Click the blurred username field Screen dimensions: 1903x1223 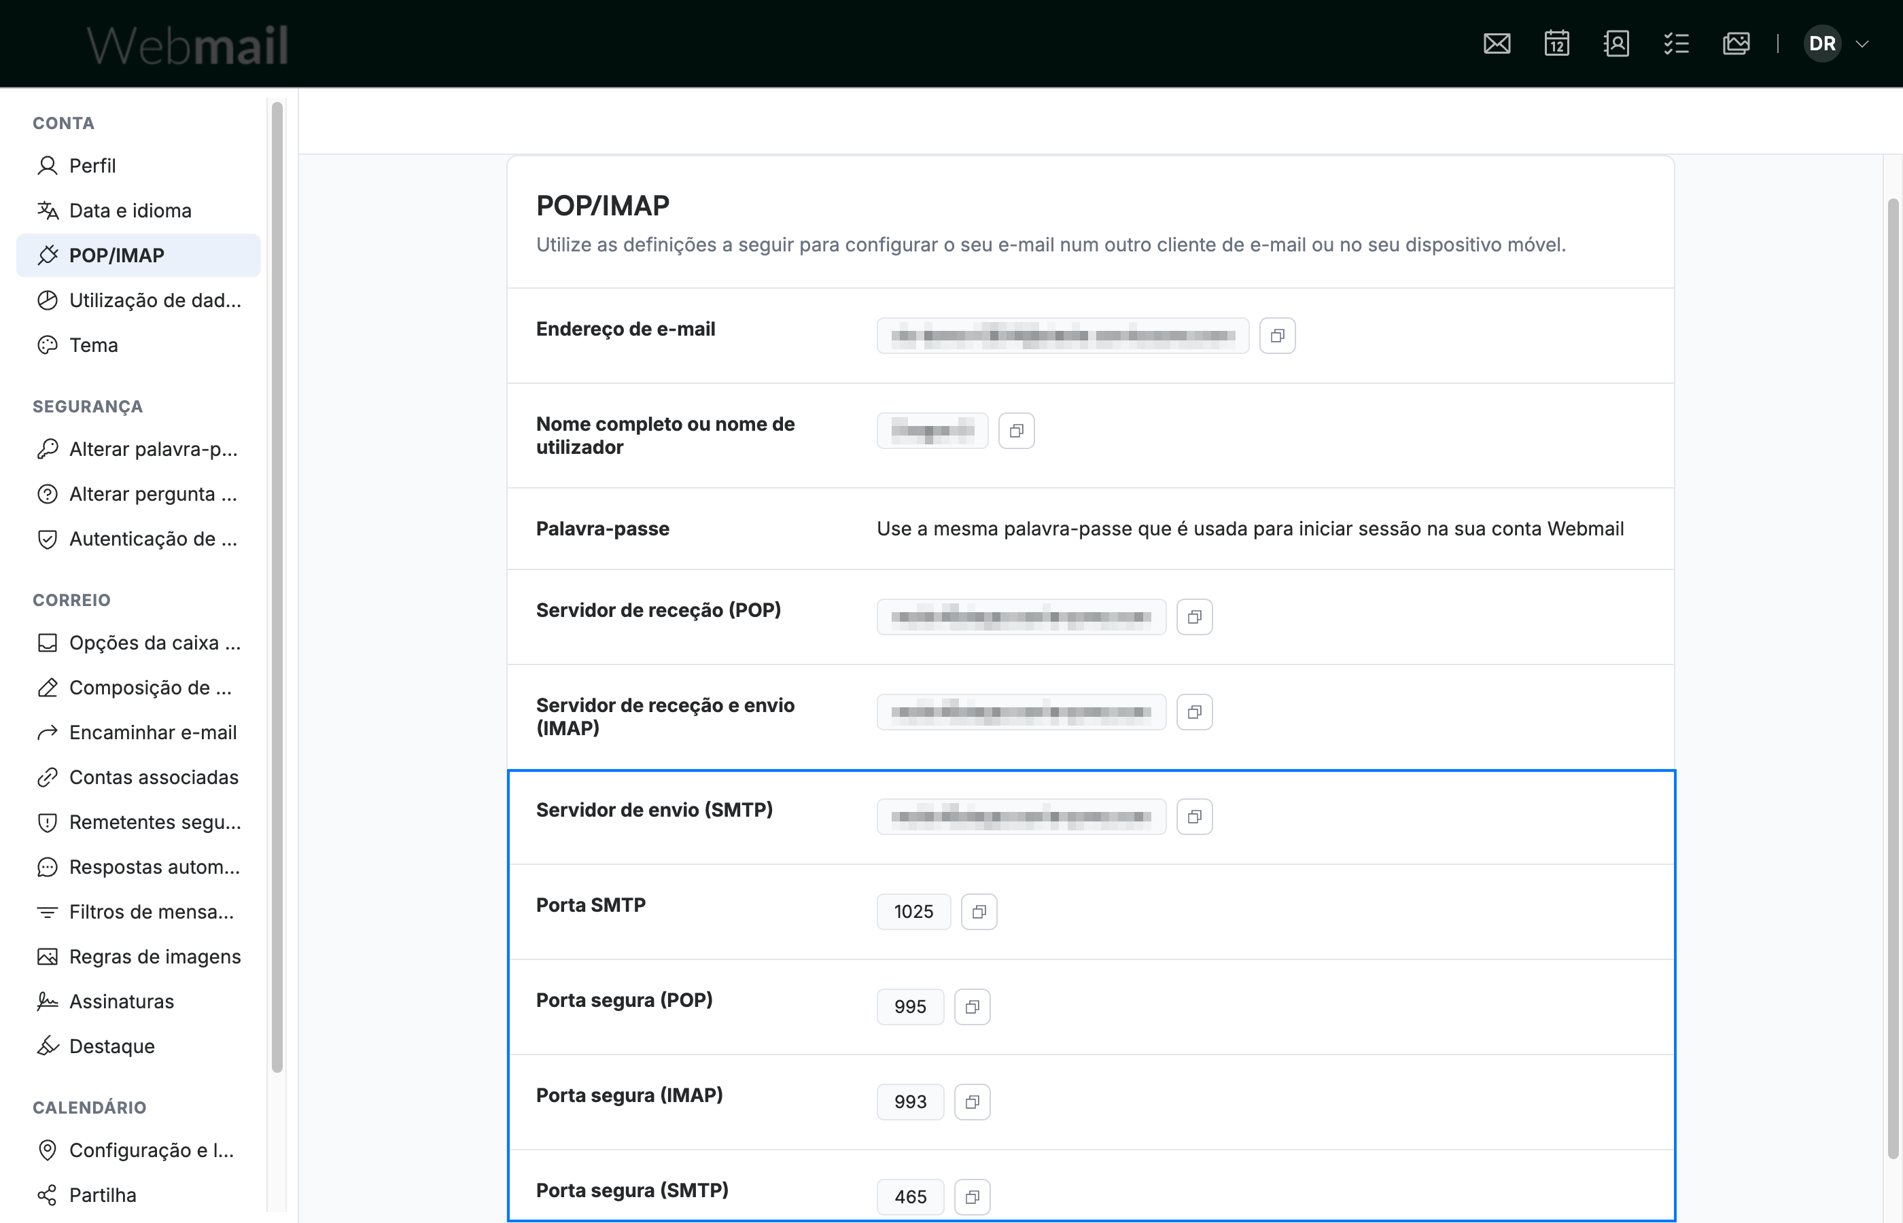click(x=932, y=431)
